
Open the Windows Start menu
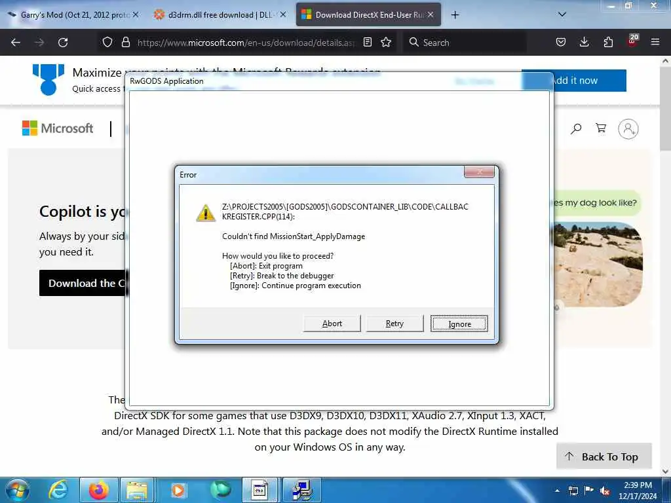[x=18, y=490]
